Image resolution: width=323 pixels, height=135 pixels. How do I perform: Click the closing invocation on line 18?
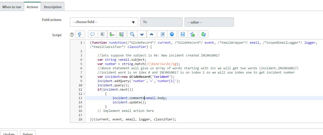click(133, 119)
